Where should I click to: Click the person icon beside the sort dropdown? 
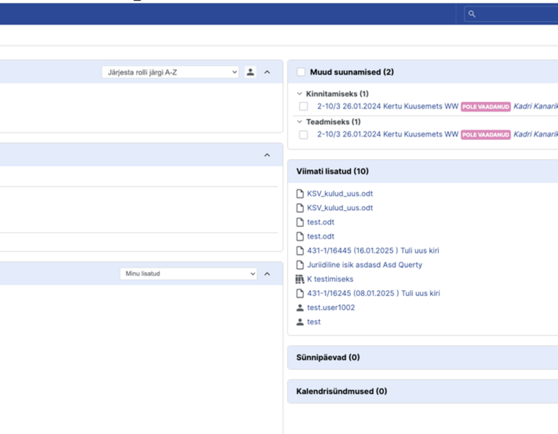[x=250, y=72]
